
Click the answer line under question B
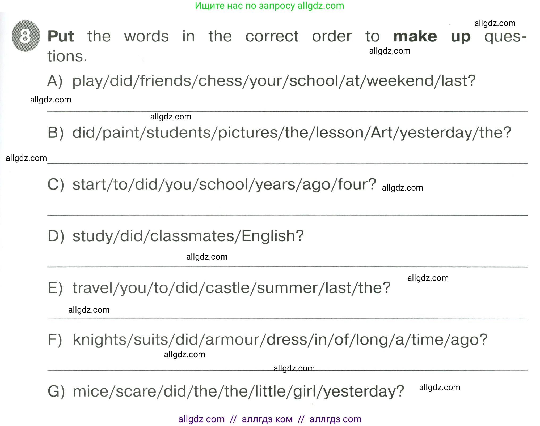(287, 163)
